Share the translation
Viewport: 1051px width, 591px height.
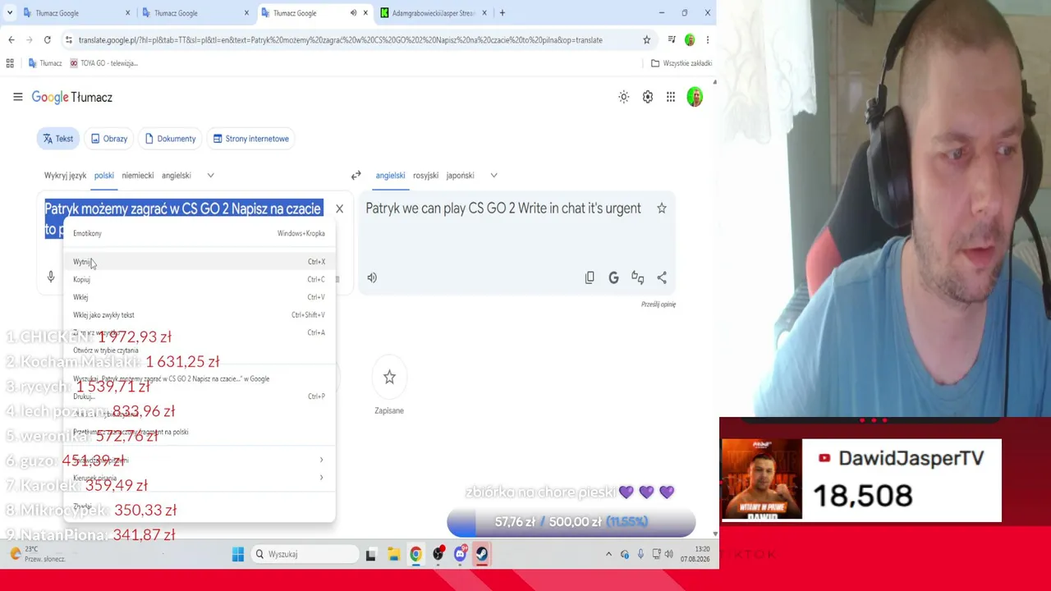coord(662,277)
